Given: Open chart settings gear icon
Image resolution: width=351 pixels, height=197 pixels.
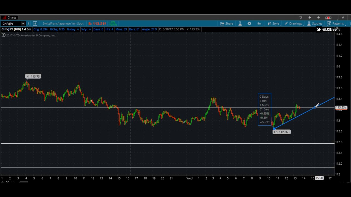Looking at the screenshot, I should 249,24.
